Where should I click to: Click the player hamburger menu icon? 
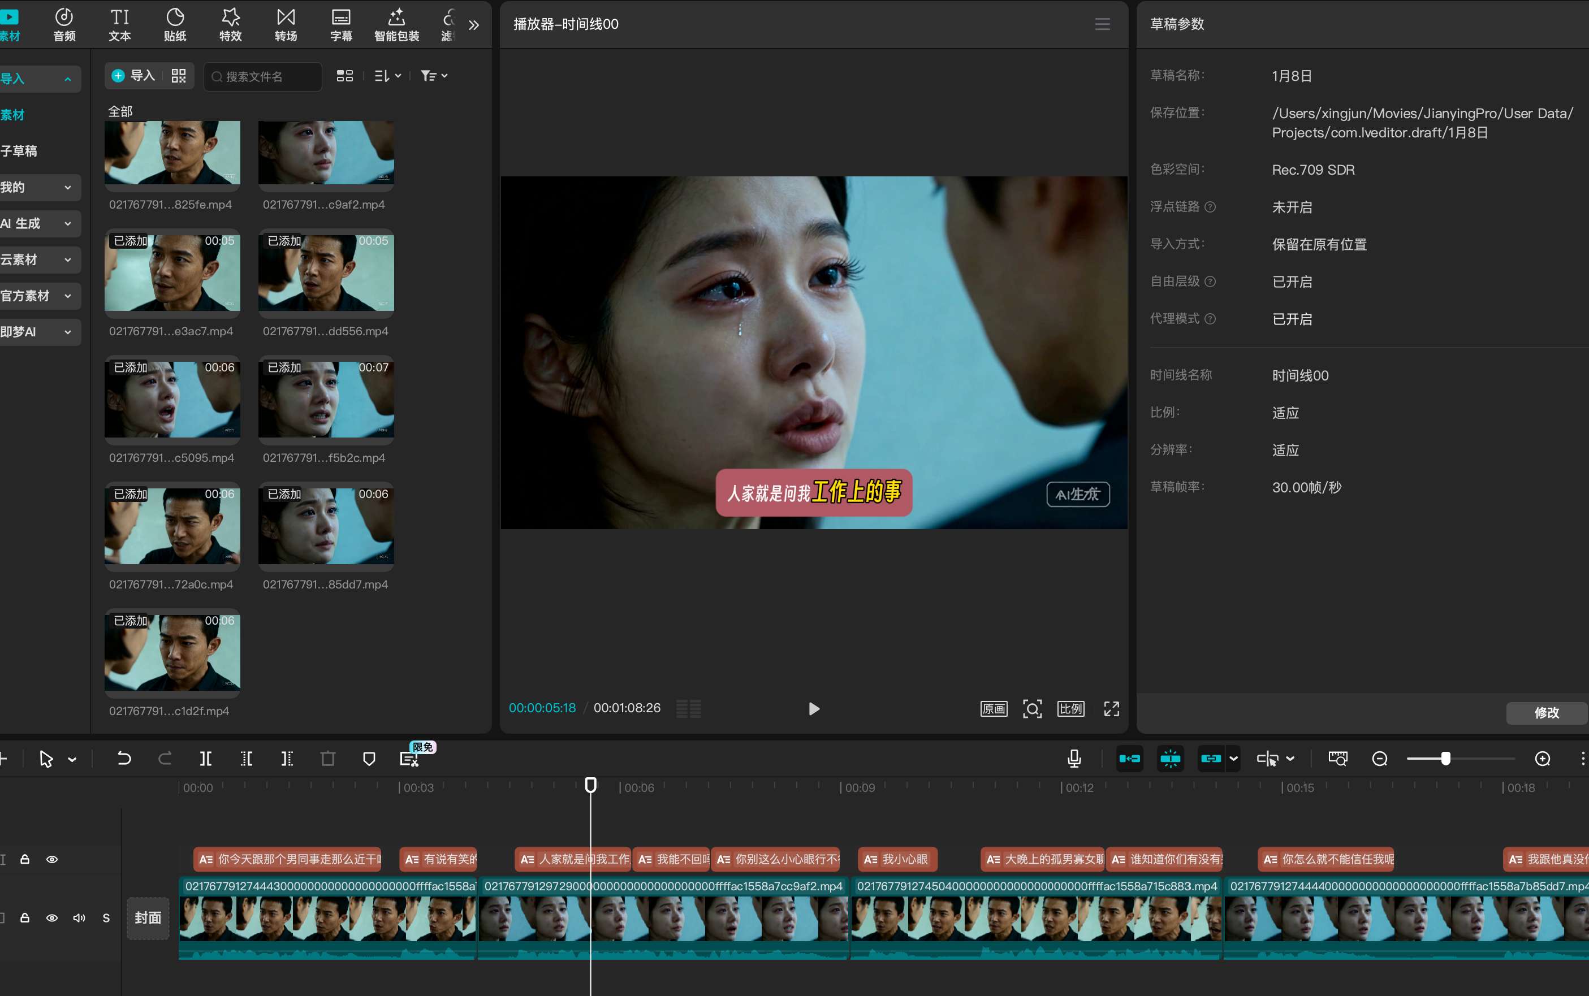[x=1102, y=24]
